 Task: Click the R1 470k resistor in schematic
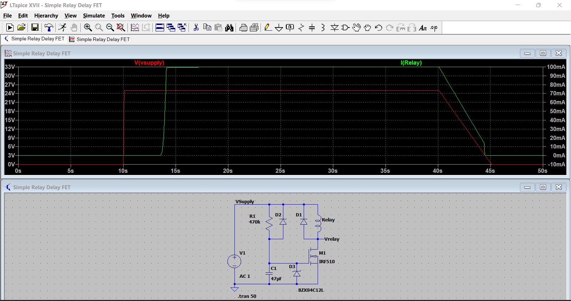(269, 224)
